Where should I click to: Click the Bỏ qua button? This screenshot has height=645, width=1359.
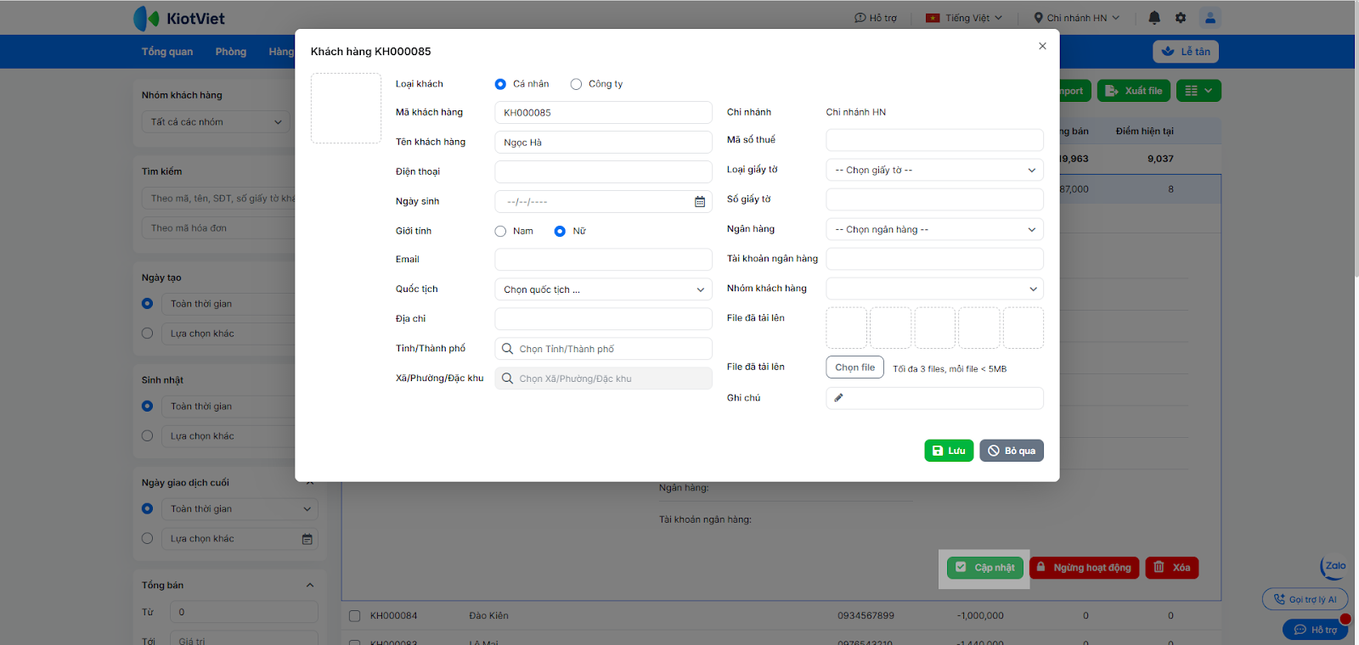pos(1012,451)
